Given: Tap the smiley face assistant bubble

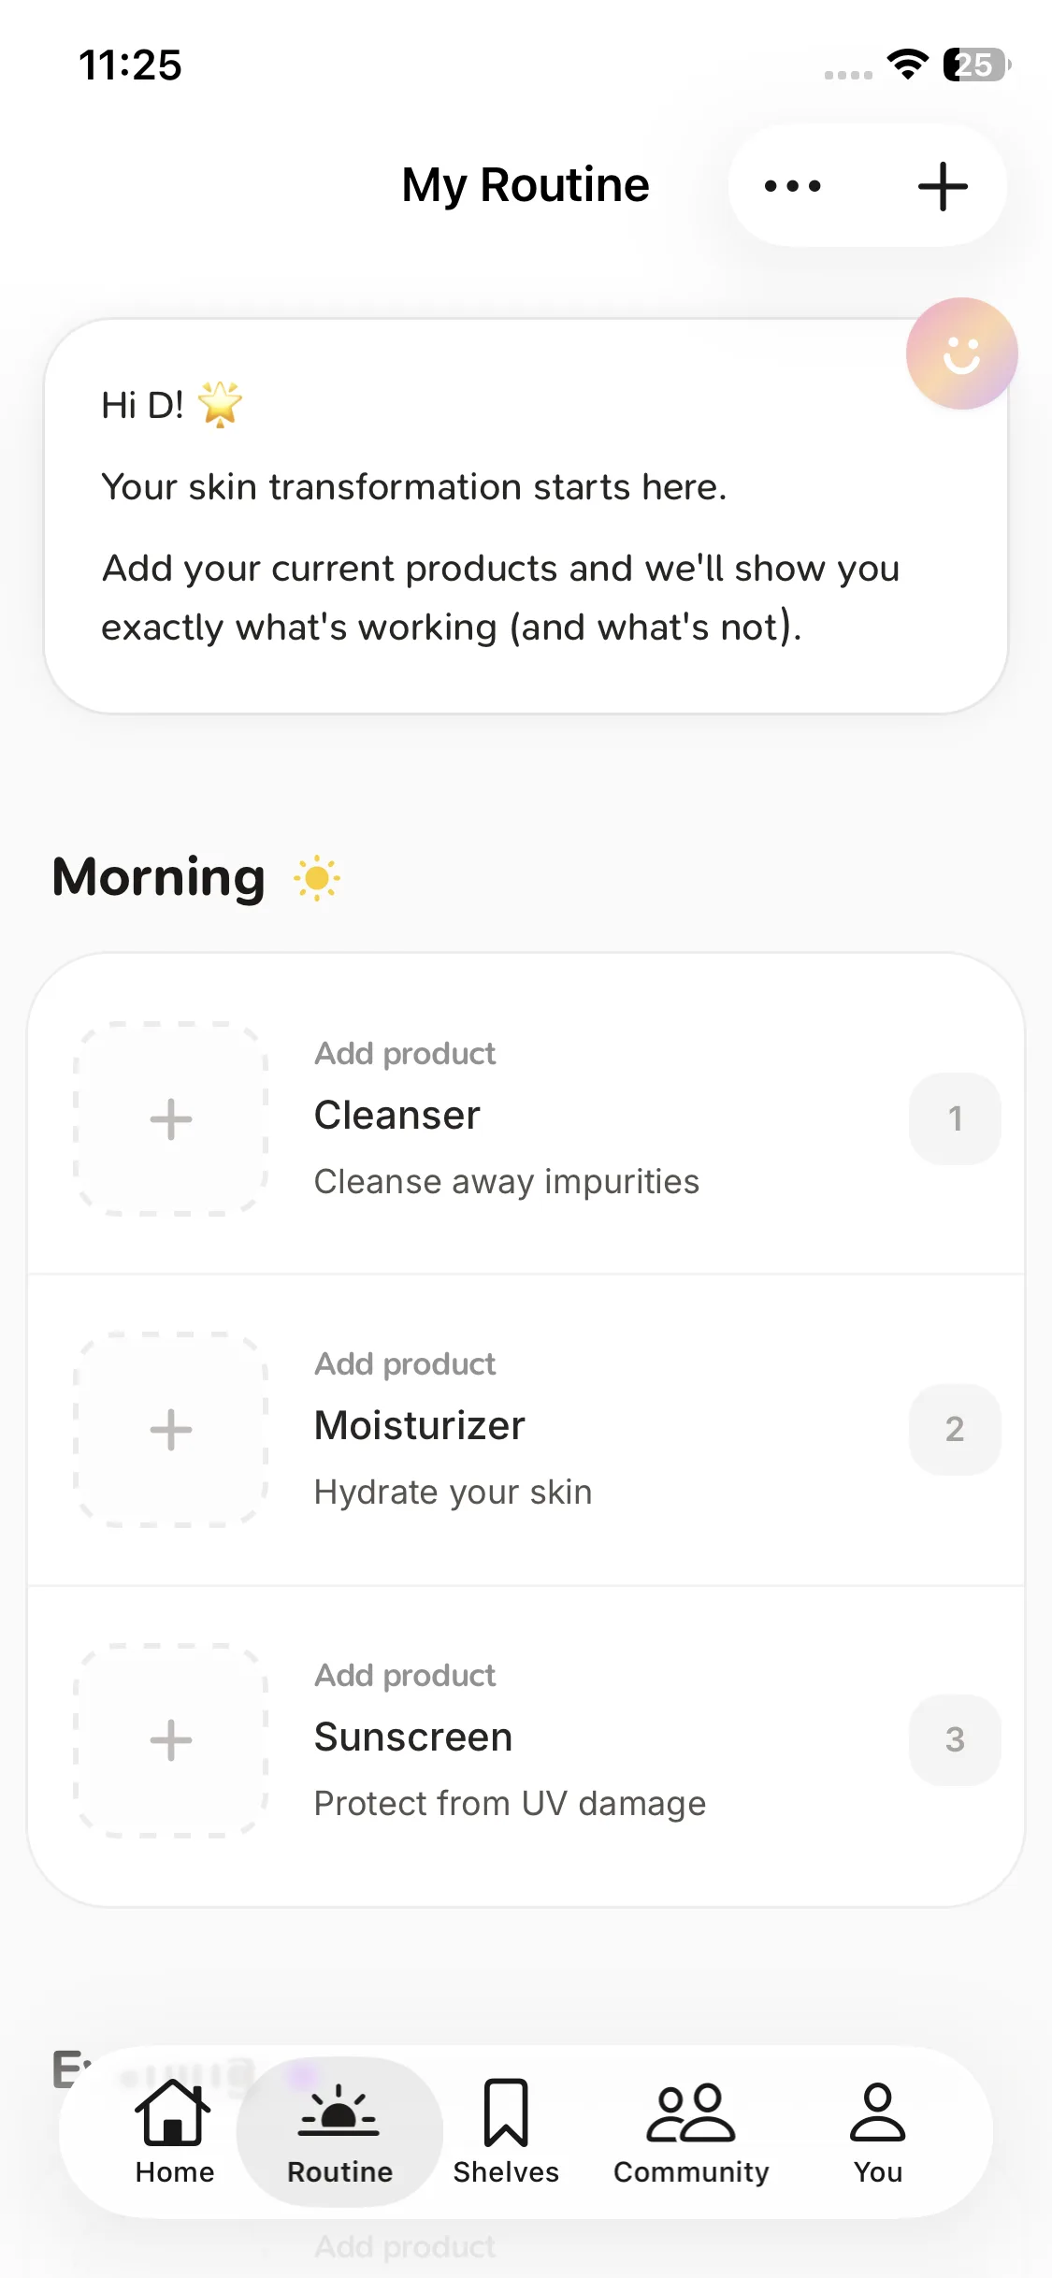Looking at the screenshot, I should tap(961, 354).
